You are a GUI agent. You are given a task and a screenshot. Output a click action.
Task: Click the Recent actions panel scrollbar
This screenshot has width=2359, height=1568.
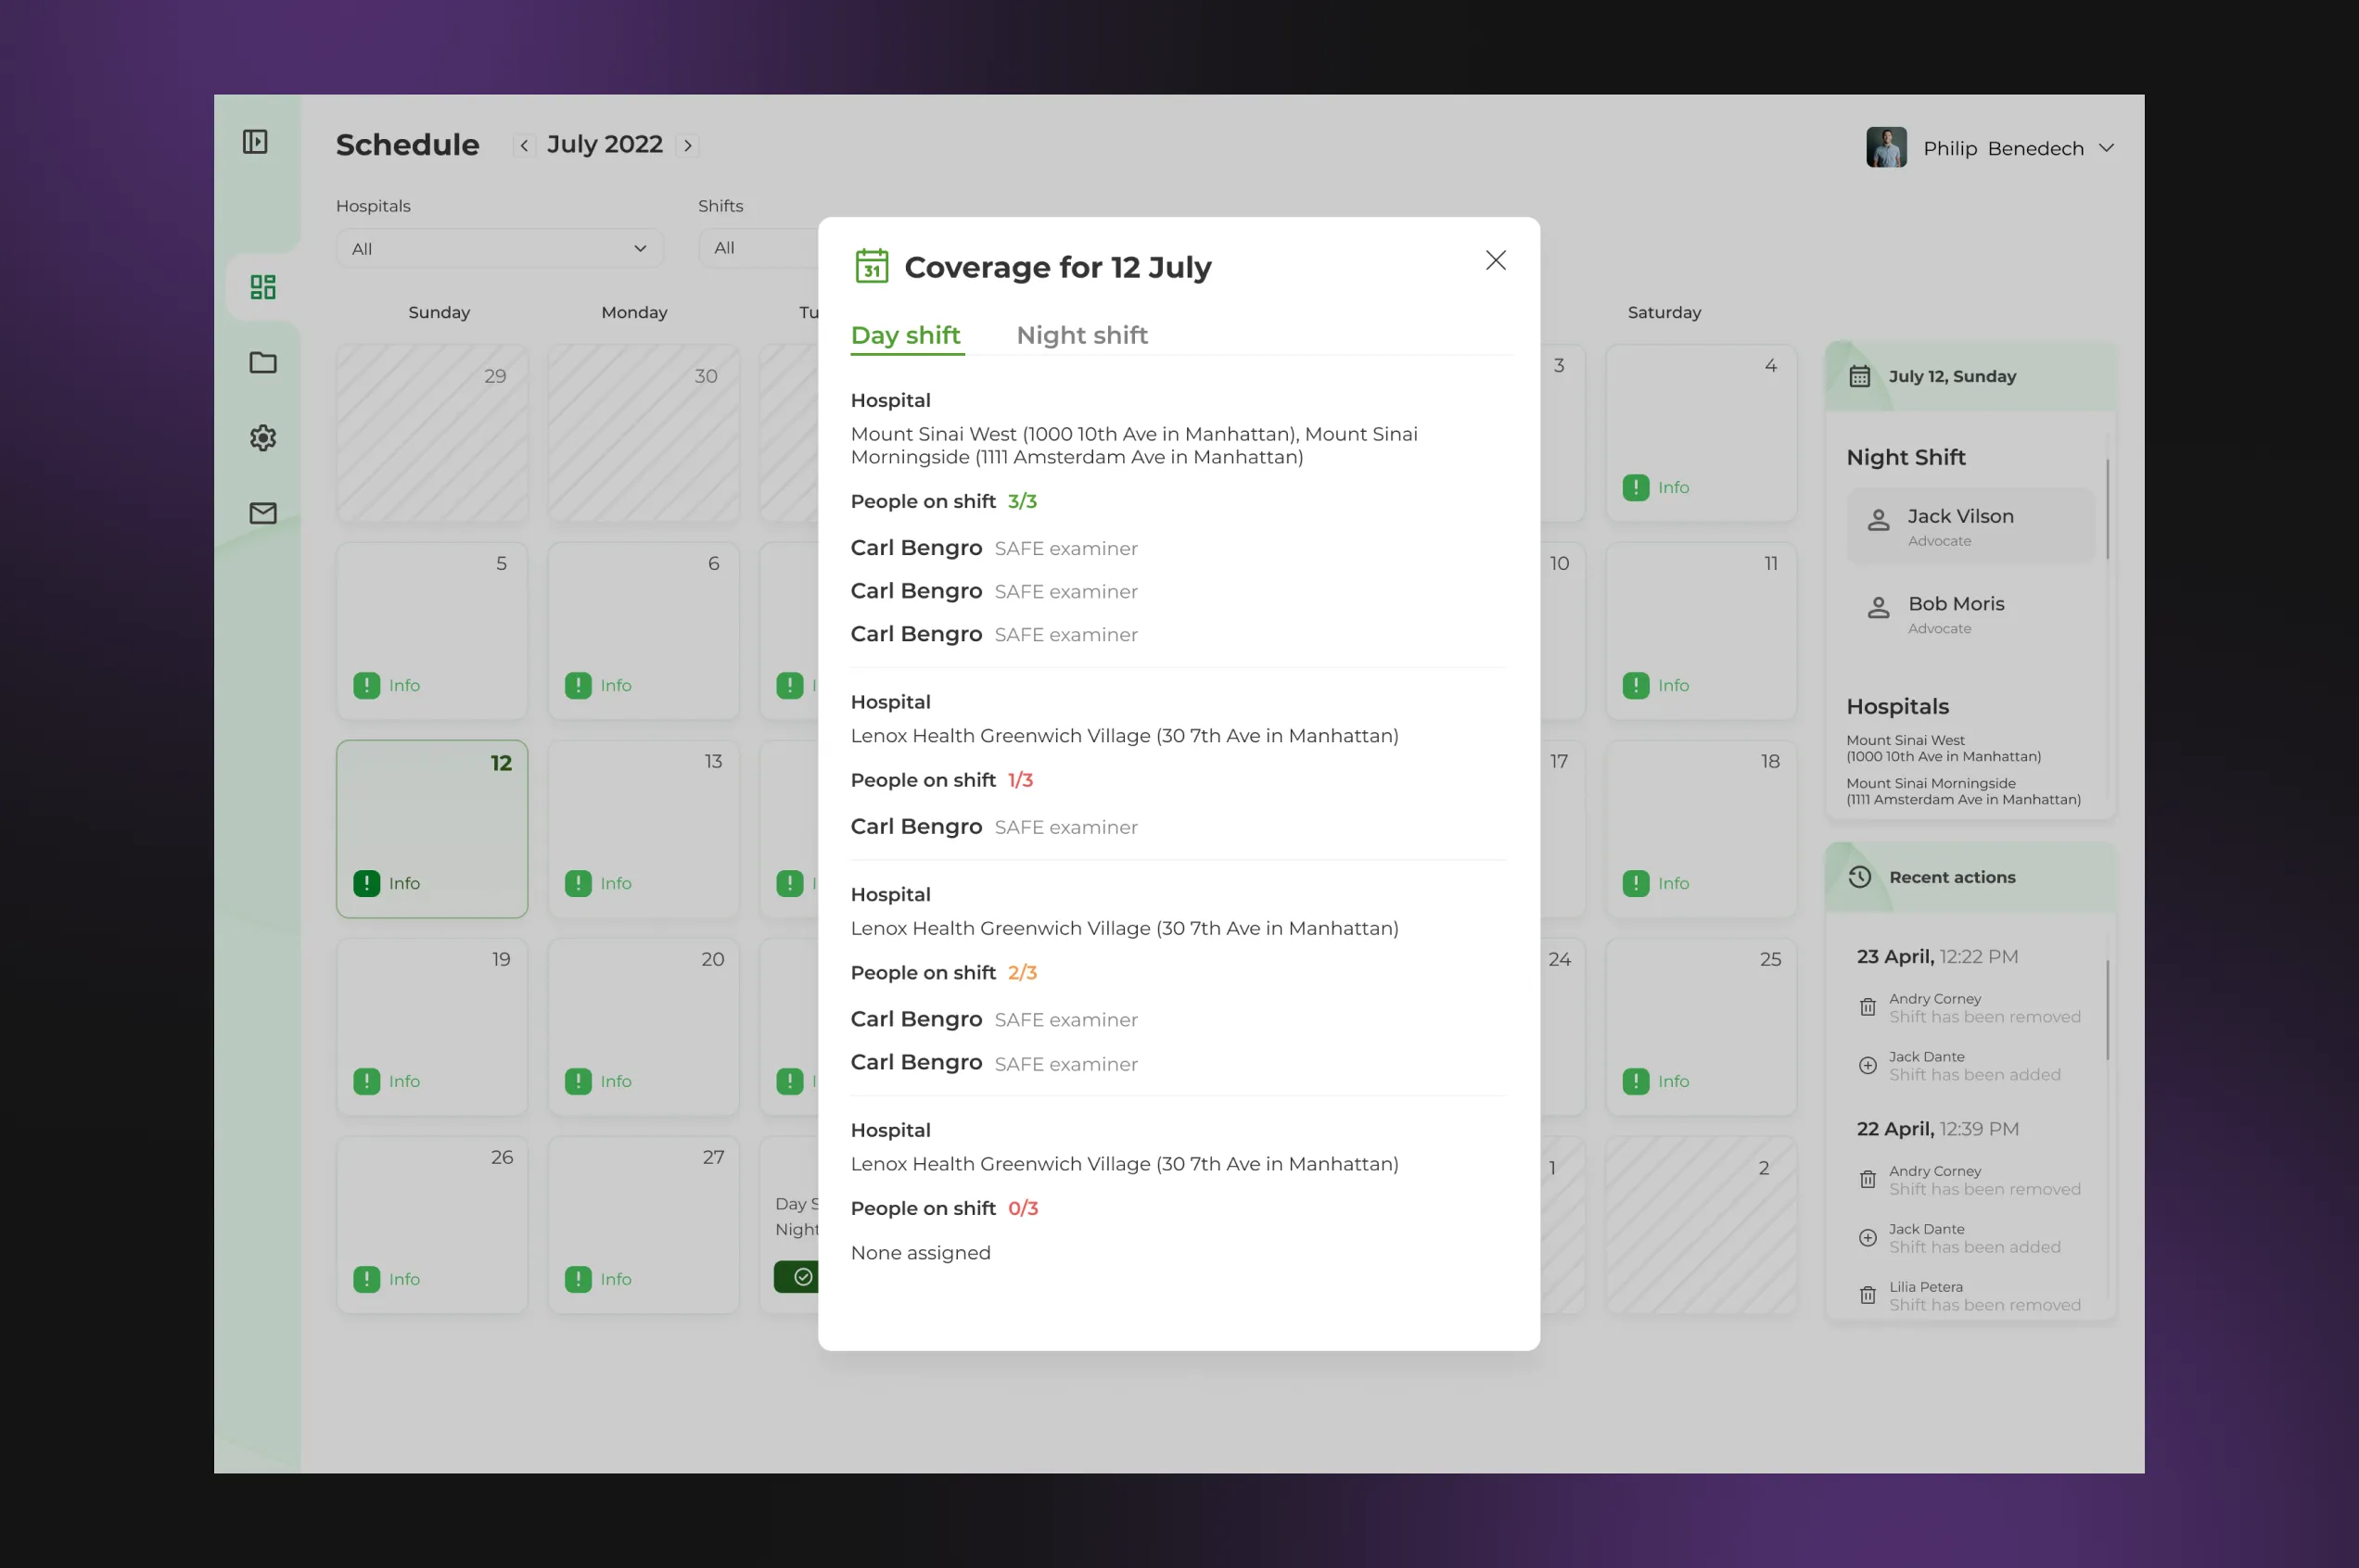coord(2107,1010)
